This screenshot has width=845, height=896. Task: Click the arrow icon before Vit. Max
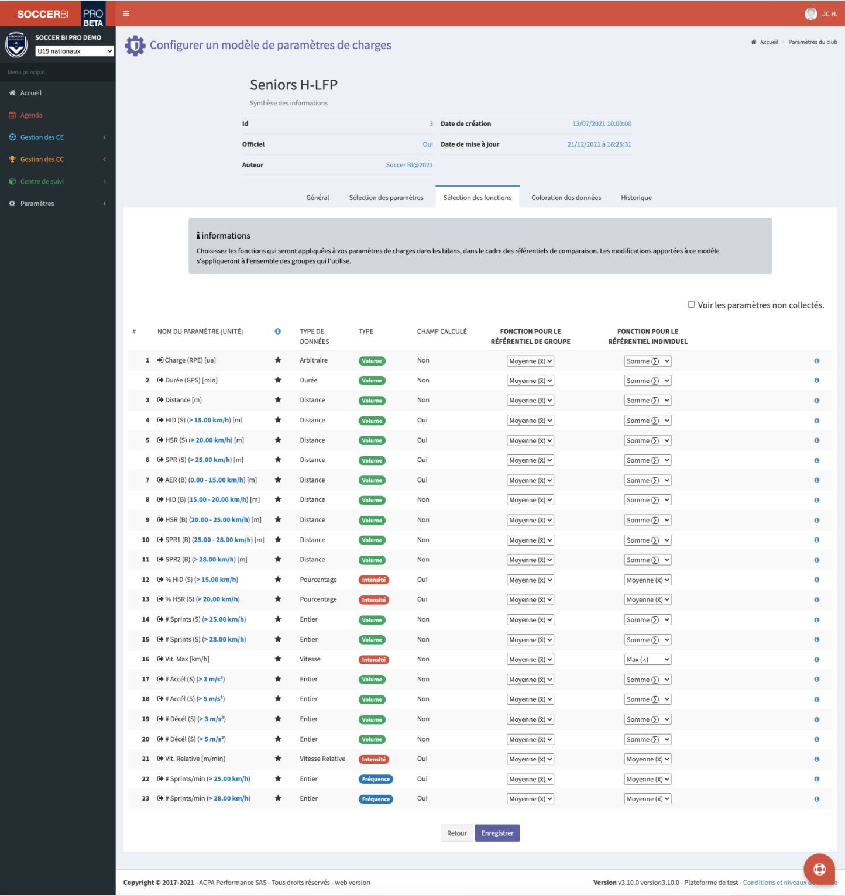(x=160, y=659)
